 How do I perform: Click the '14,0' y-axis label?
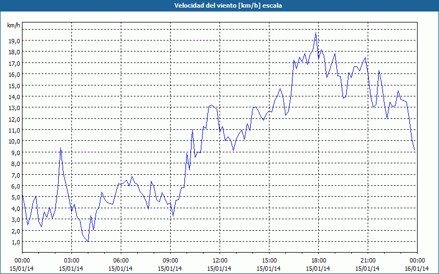[14, 97]
